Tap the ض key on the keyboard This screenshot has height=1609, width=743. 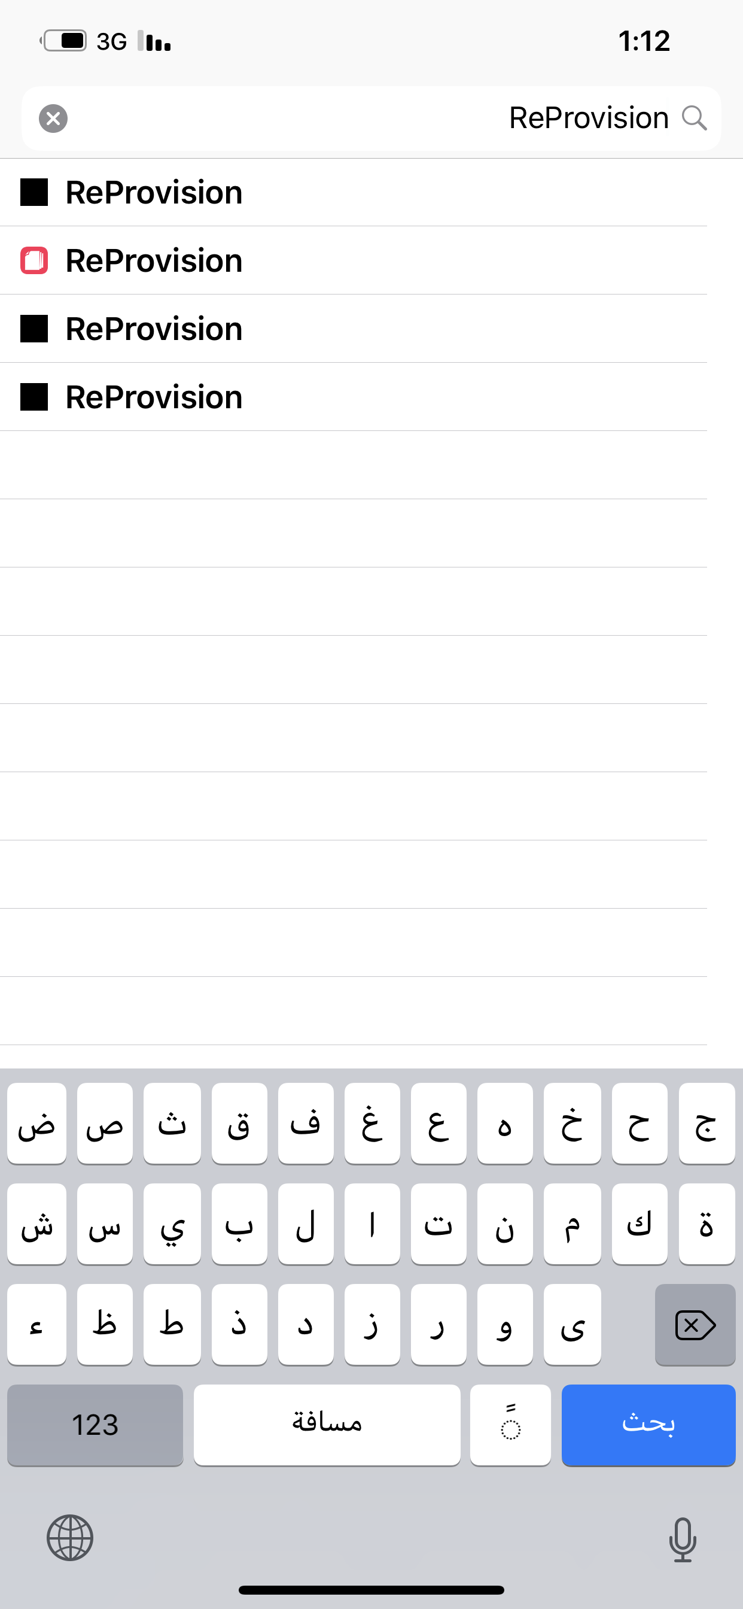(x=37, y=1123)
